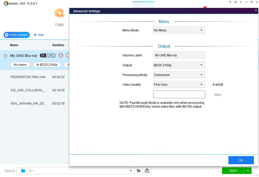
Task: Click the 00:00:22 runtime value
Action: (58, 77)
